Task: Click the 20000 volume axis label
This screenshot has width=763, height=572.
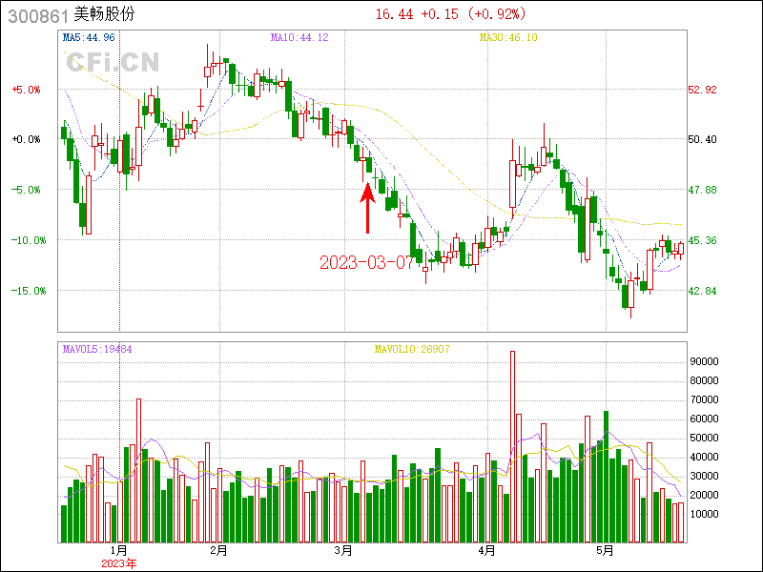Action: (x=705, y=495)
